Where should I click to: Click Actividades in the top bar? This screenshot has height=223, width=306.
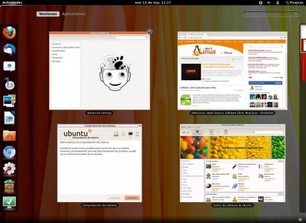tap(12, 2)
